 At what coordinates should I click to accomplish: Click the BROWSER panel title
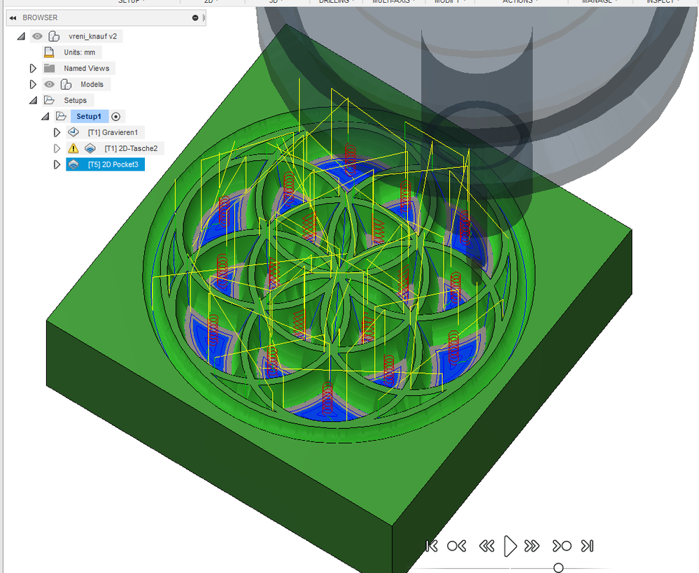[40, 17]
